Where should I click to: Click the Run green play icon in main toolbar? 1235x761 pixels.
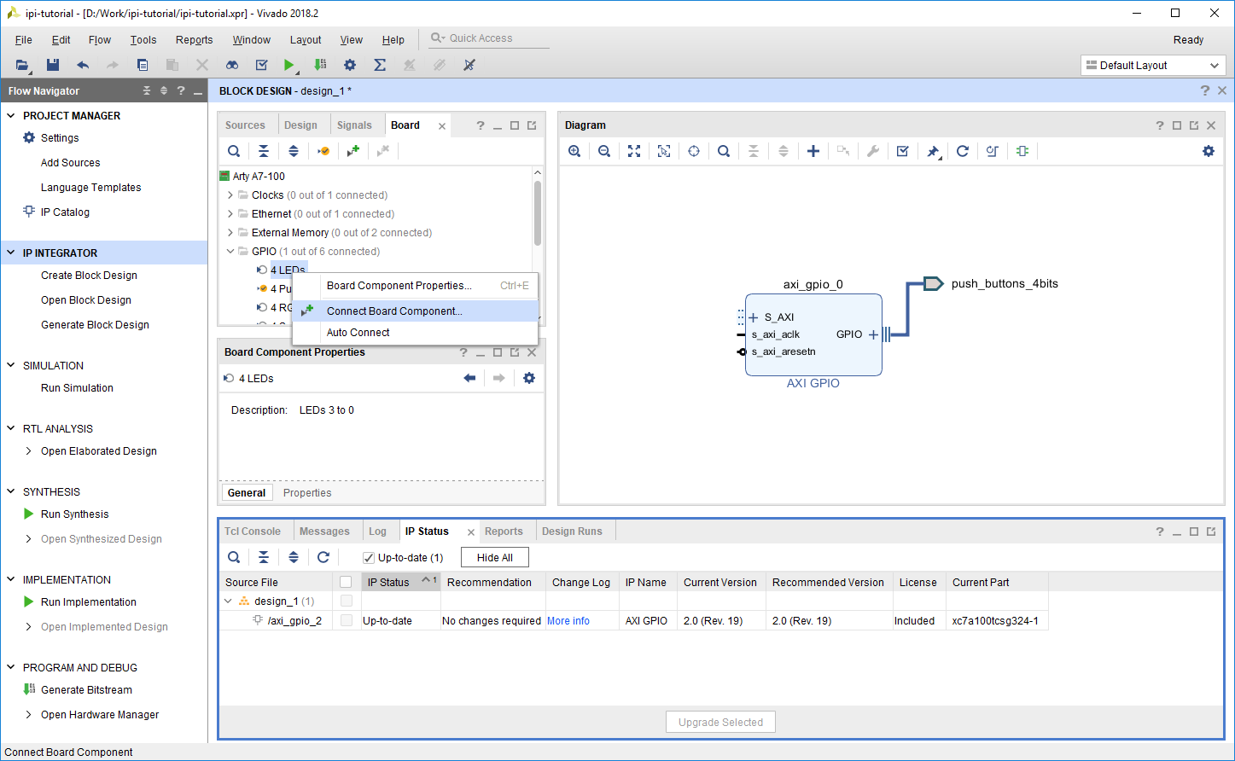tap(289, 65)
